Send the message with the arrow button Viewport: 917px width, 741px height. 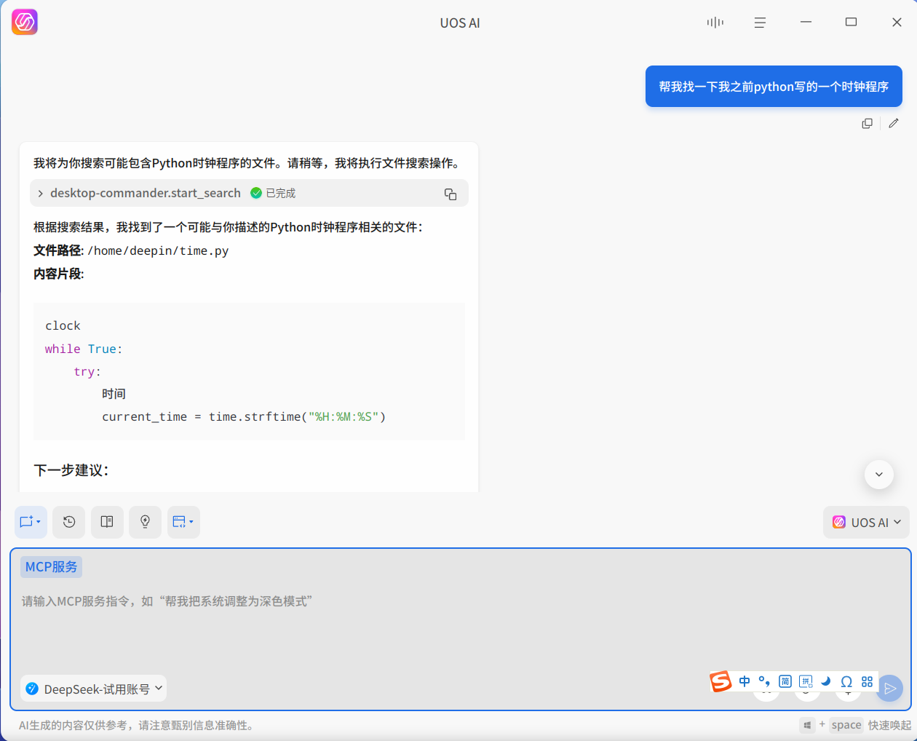tap(889, 689)
